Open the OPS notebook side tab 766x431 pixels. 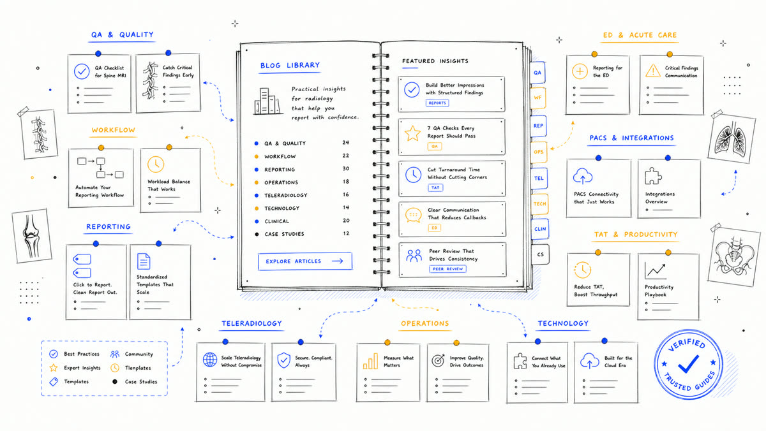click(x=539, y=152)
